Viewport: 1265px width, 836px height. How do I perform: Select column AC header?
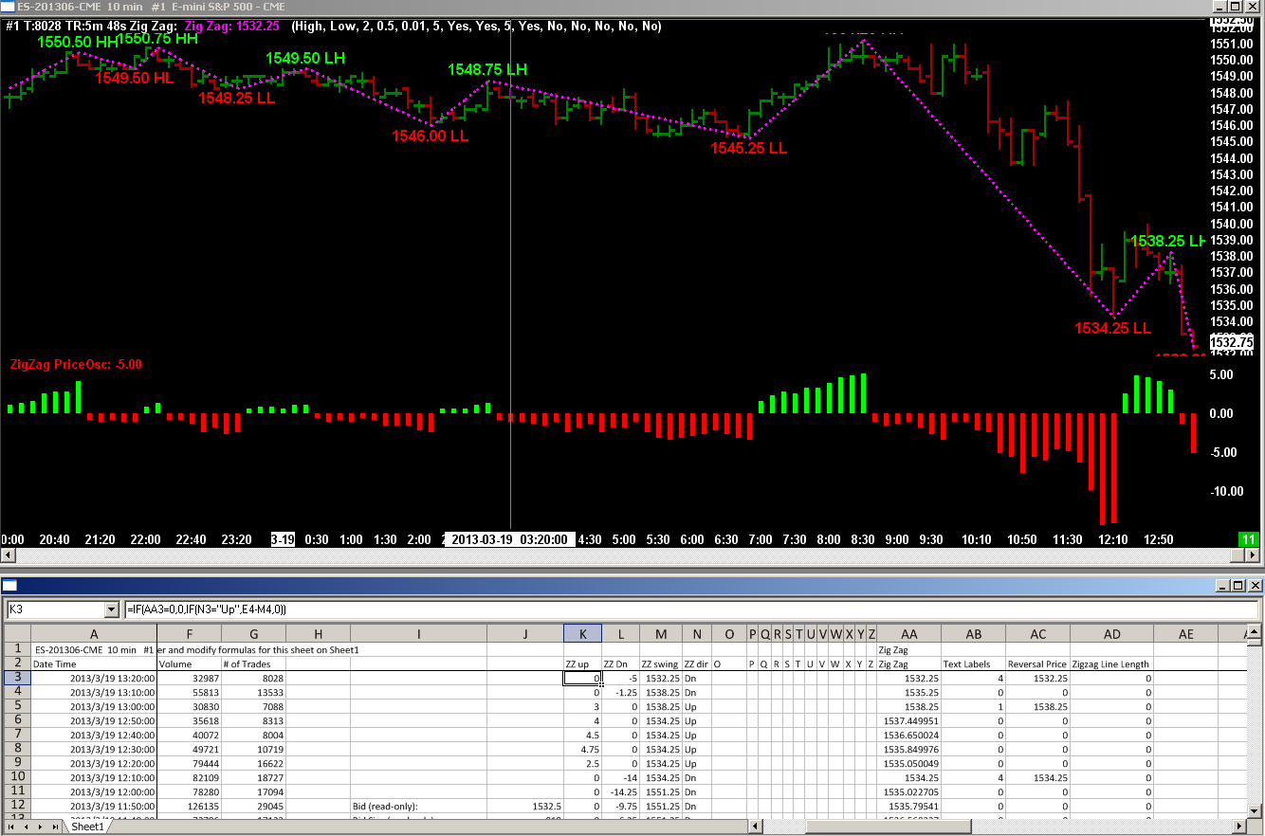1038,634
